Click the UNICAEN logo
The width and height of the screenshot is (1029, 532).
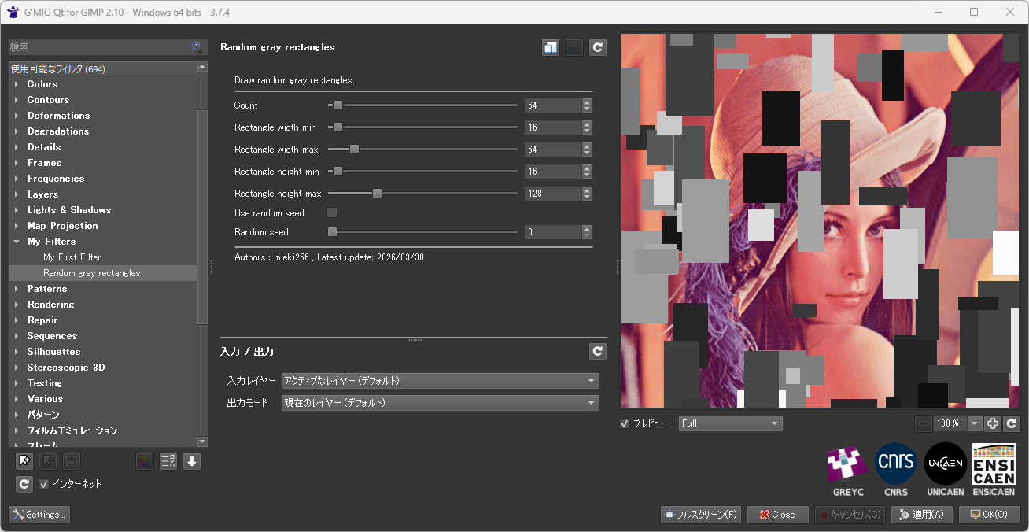[945, 471]
